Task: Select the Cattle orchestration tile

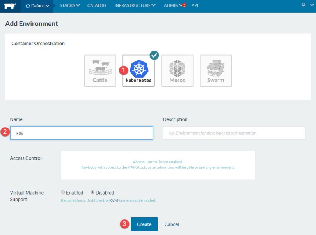Action: (x=100, y=70)
